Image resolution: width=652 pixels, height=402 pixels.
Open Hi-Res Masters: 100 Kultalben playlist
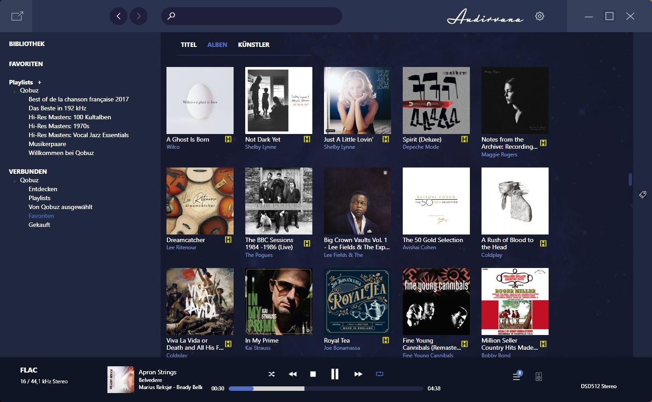click(x=70, y=117)
